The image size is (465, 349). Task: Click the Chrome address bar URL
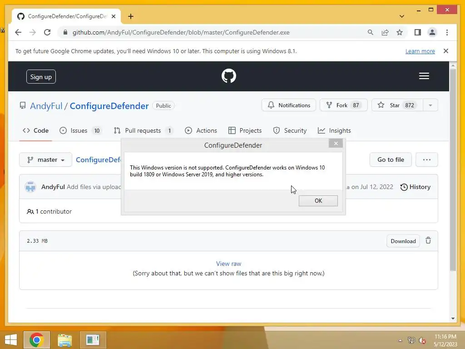(x=181, y=32)
